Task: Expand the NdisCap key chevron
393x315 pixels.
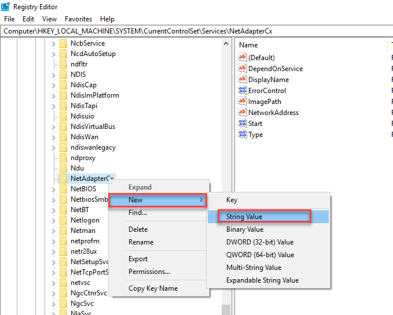Action: (54, 85)
